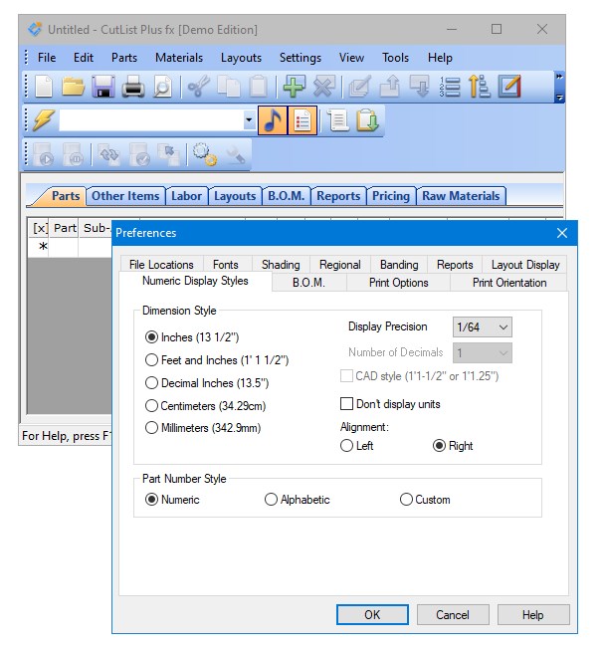Open the lightning toolbar combo box arrow
Screen dimensions: 604x648
tap(249, 120)
